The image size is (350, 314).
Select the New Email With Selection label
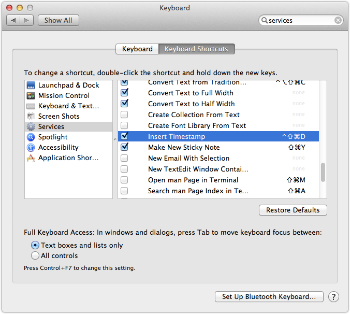coord(189,159)
